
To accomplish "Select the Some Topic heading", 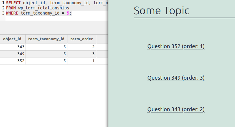I will [162, 11].
